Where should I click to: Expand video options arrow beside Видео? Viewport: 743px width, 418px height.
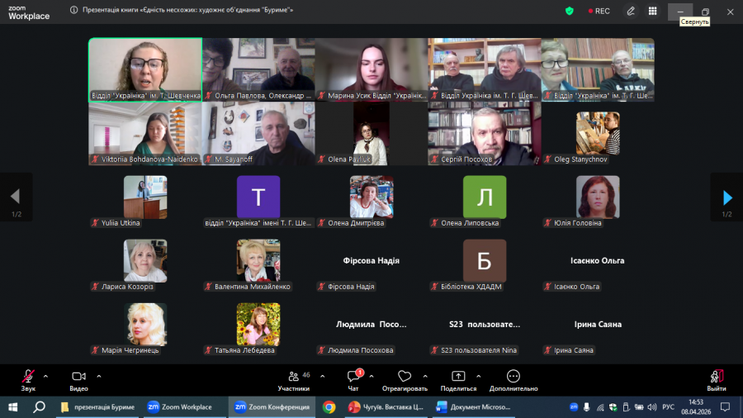(x=99, y=377)
